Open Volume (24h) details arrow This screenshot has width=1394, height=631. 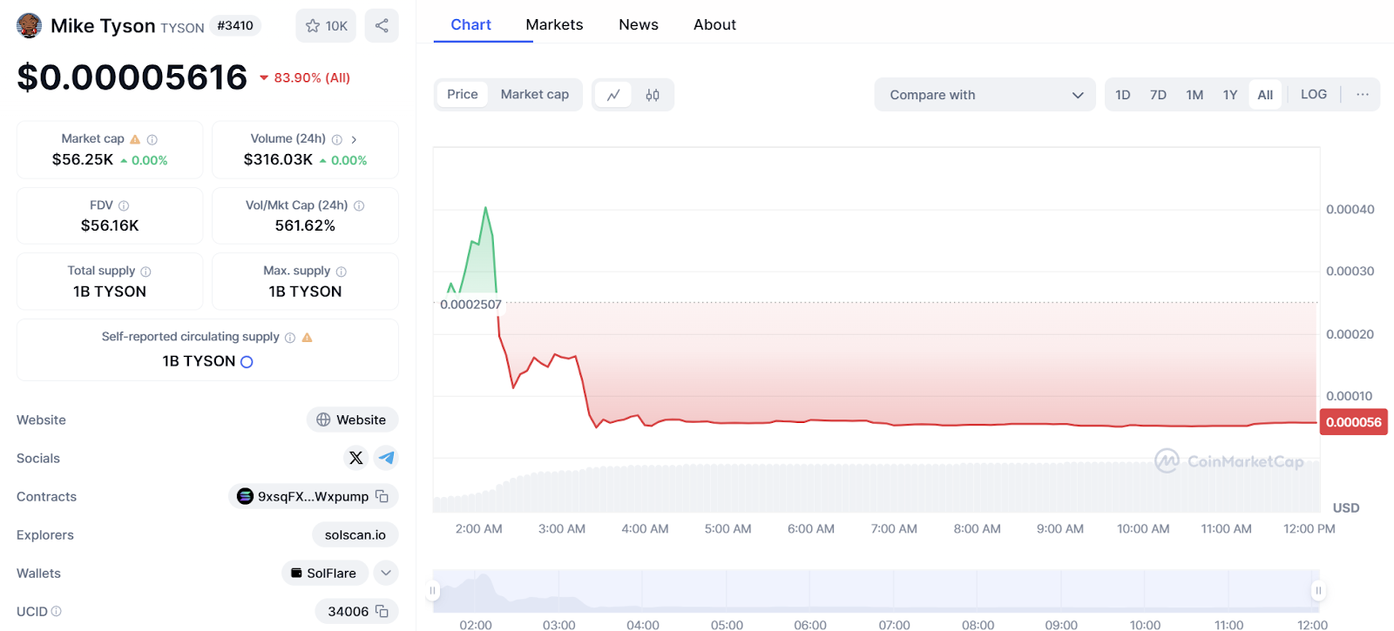pos(354,139)
